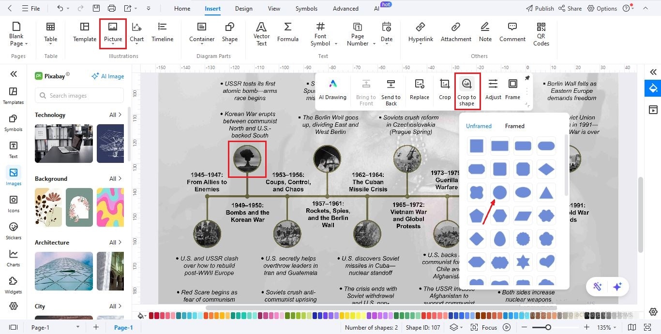Open the Text sidebar panel
Screen dimensions: 661x334
point(13,150)
